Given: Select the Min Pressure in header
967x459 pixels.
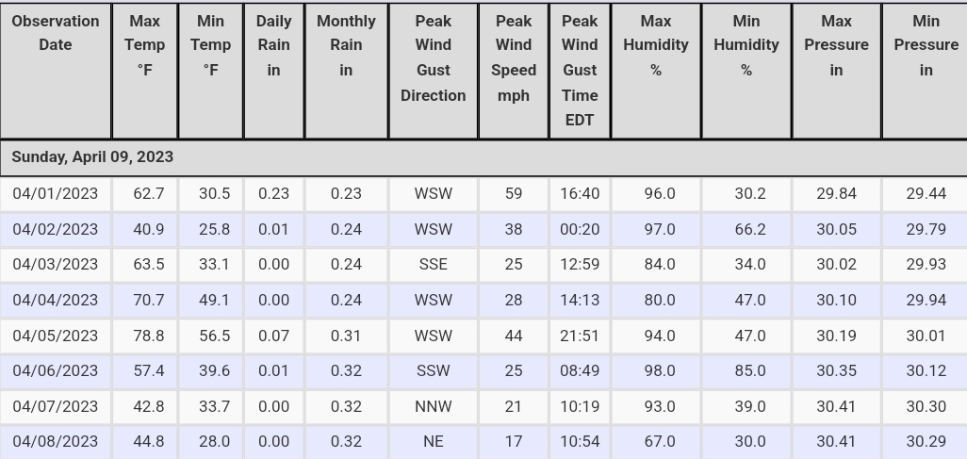Looking at the screenshot, I should pyautogui.click(x=926, y=71).
